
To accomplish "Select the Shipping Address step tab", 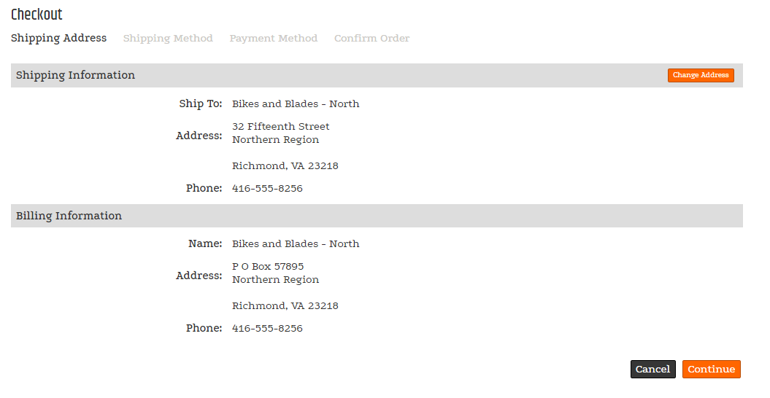I will point(58,38).
